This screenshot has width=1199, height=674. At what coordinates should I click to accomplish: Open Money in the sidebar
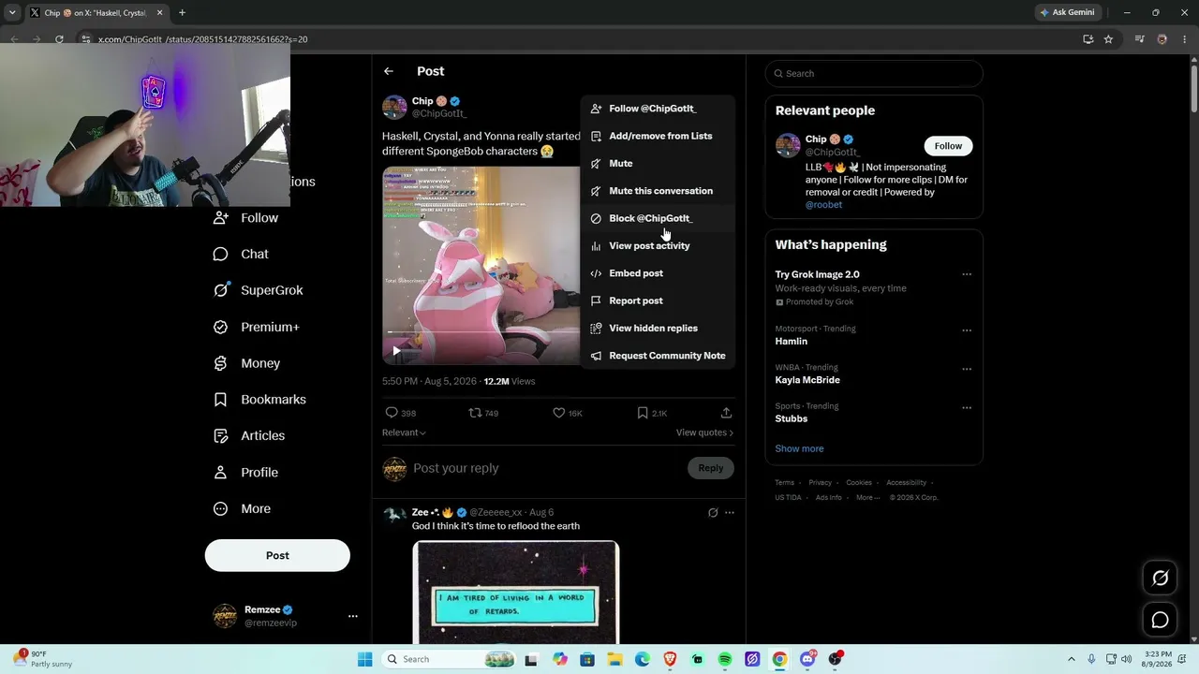tap(247, 363)
